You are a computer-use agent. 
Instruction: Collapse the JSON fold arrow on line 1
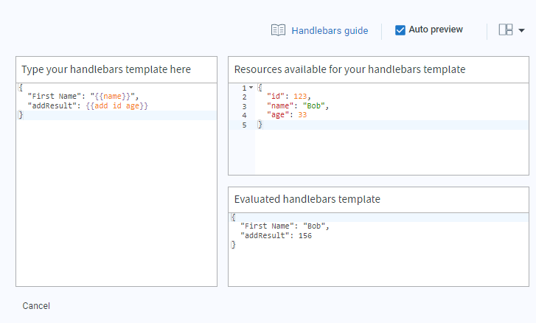pos(251,88)
